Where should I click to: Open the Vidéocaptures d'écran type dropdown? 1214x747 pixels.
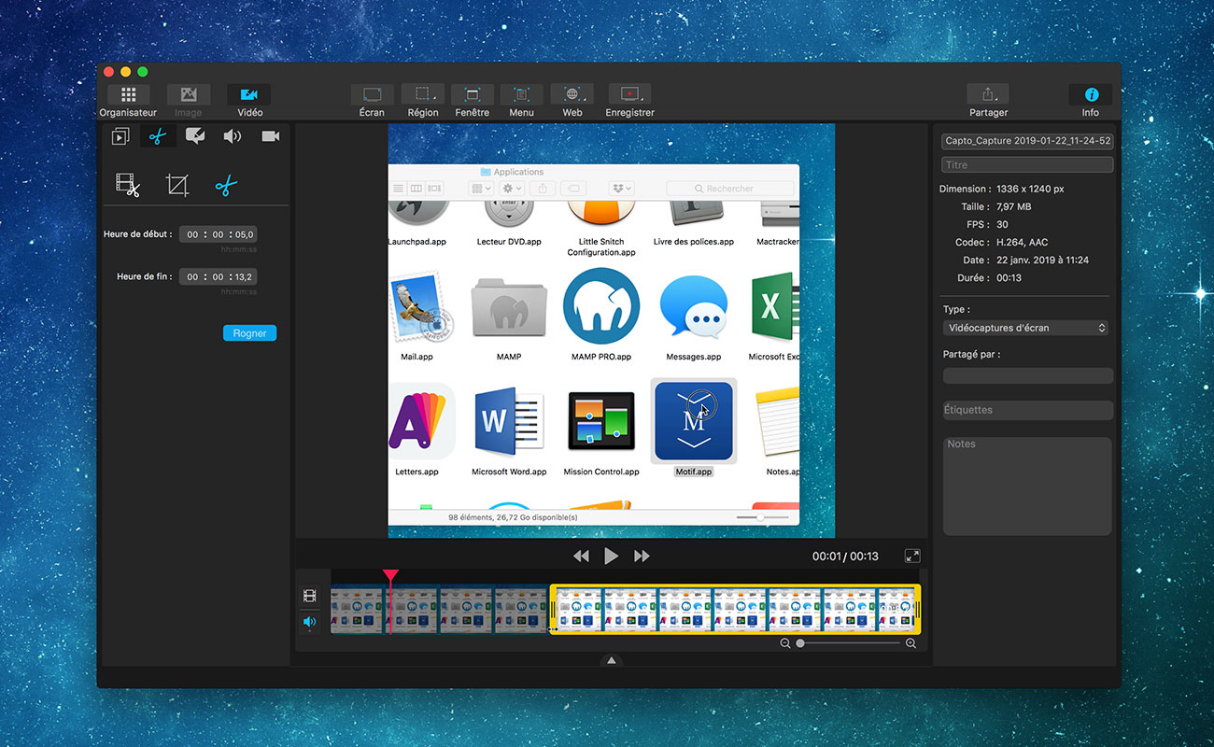point(1025,328)
